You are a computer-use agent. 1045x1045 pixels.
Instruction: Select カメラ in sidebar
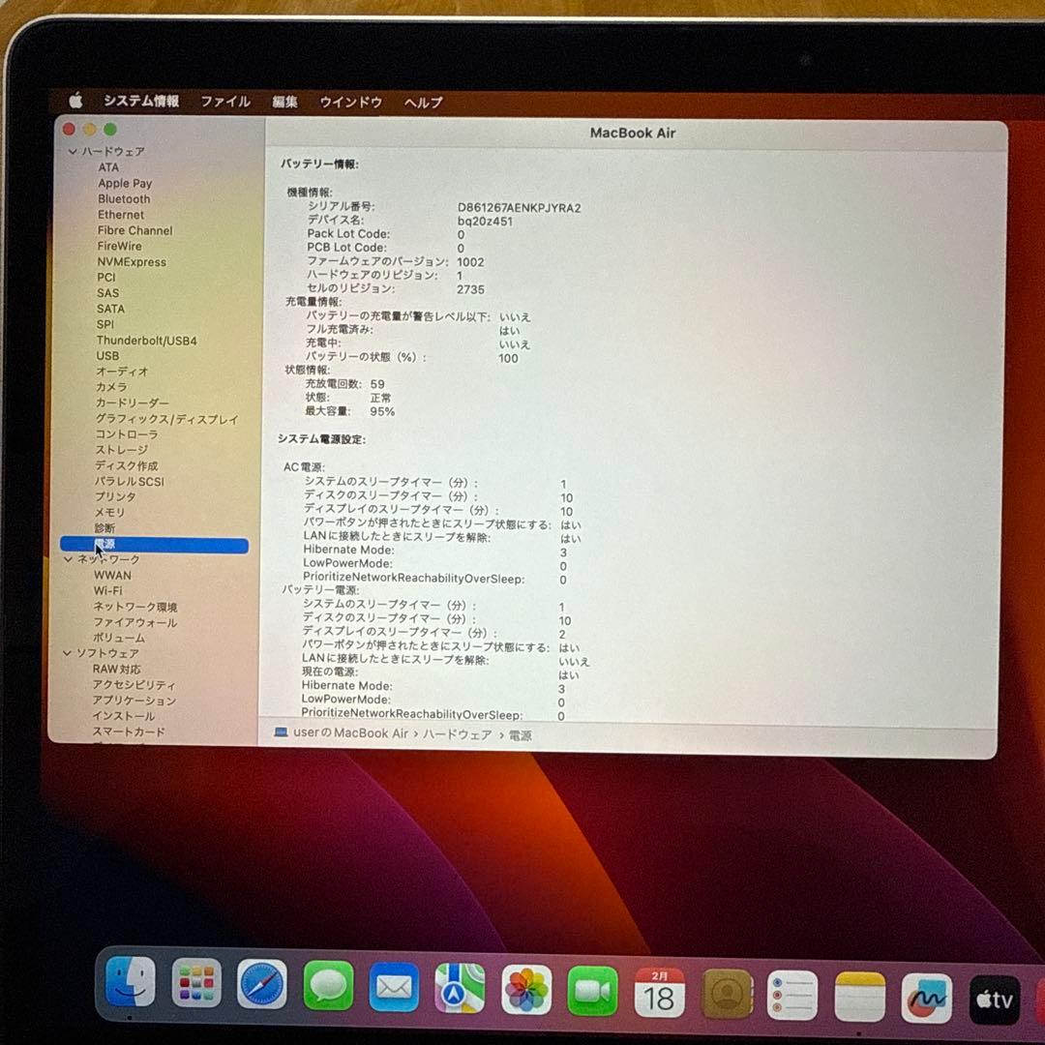[x=111, y=387]
